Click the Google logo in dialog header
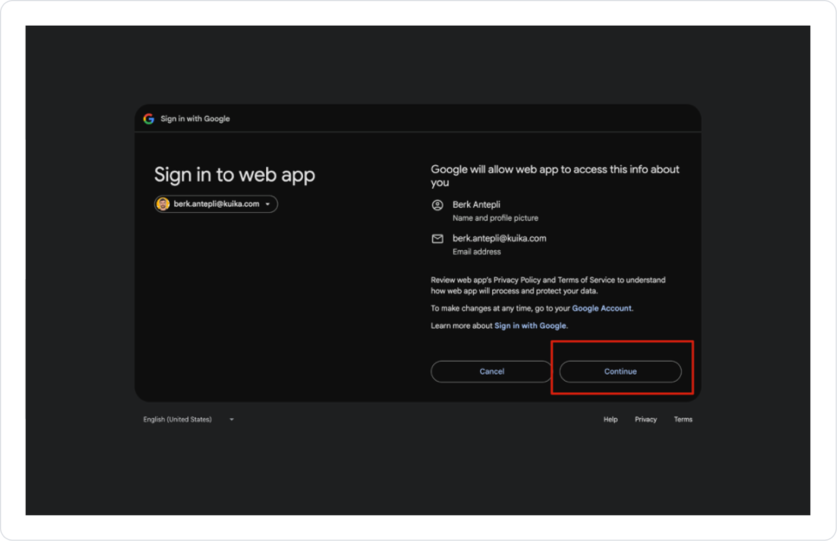Viewport: 837px width, 541px height. coord(149,119)
